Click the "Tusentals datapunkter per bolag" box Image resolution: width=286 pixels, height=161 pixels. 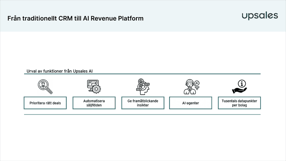(239, 103)
